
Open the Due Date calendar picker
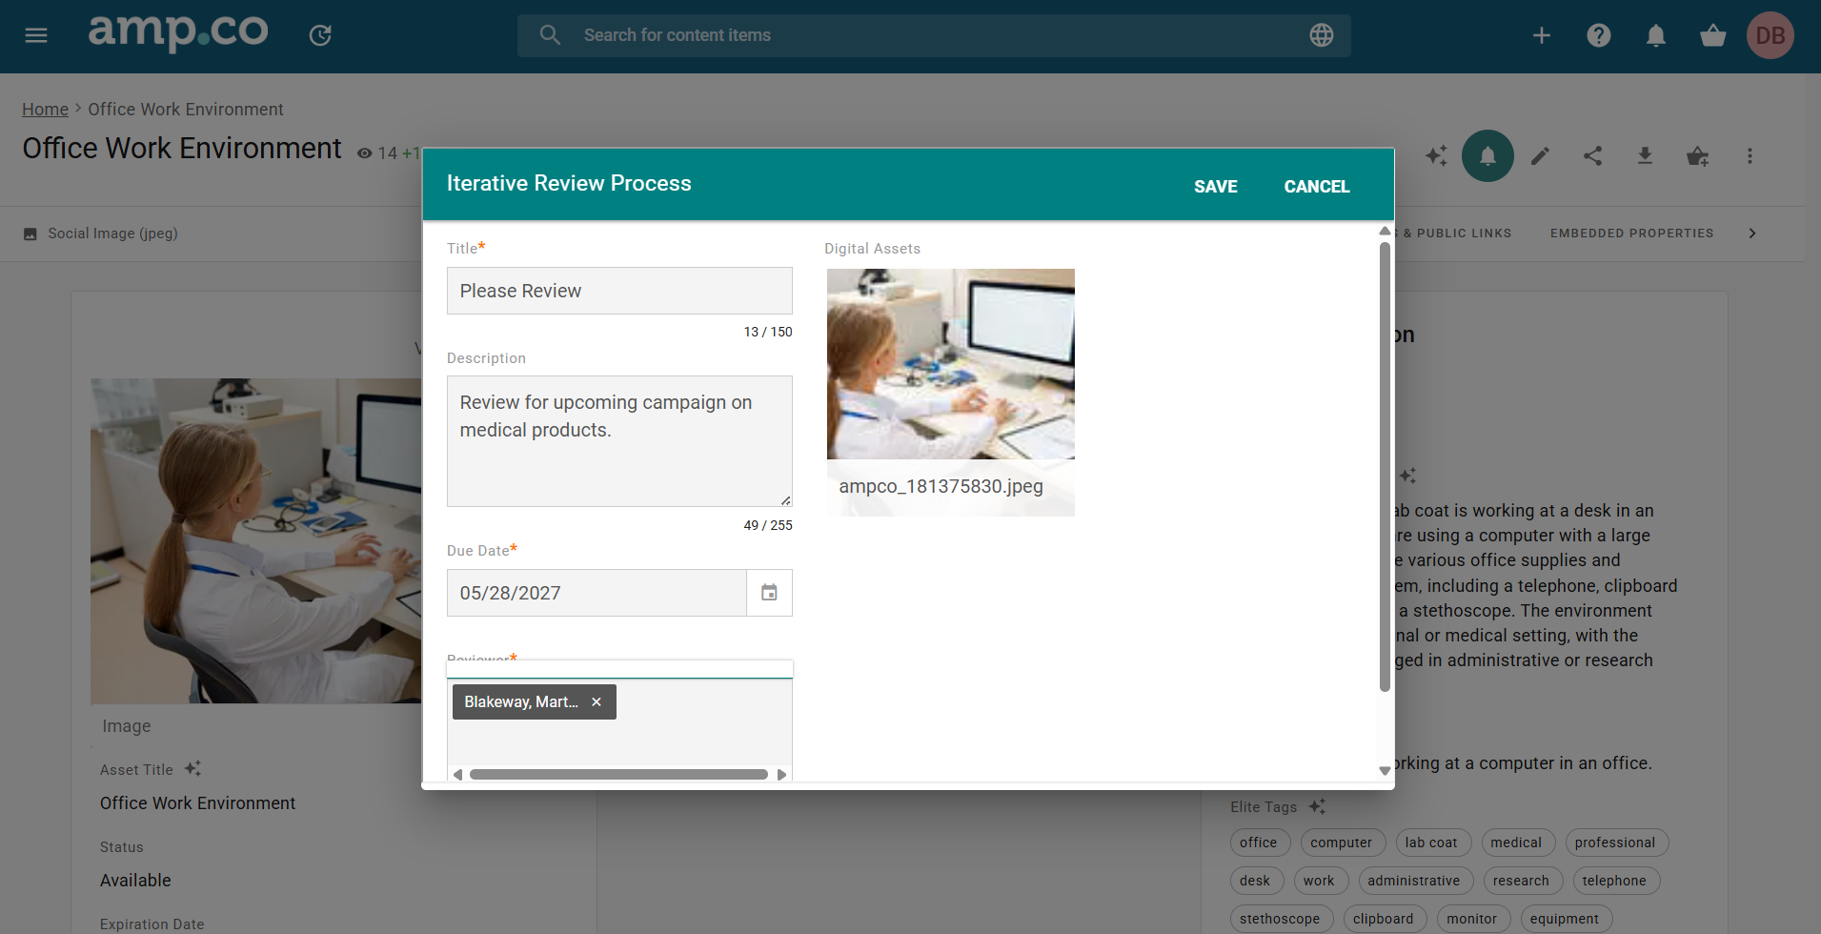coord(769,593)
